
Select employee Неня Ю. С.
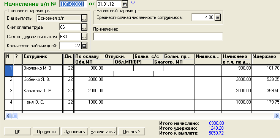(43, 105)
